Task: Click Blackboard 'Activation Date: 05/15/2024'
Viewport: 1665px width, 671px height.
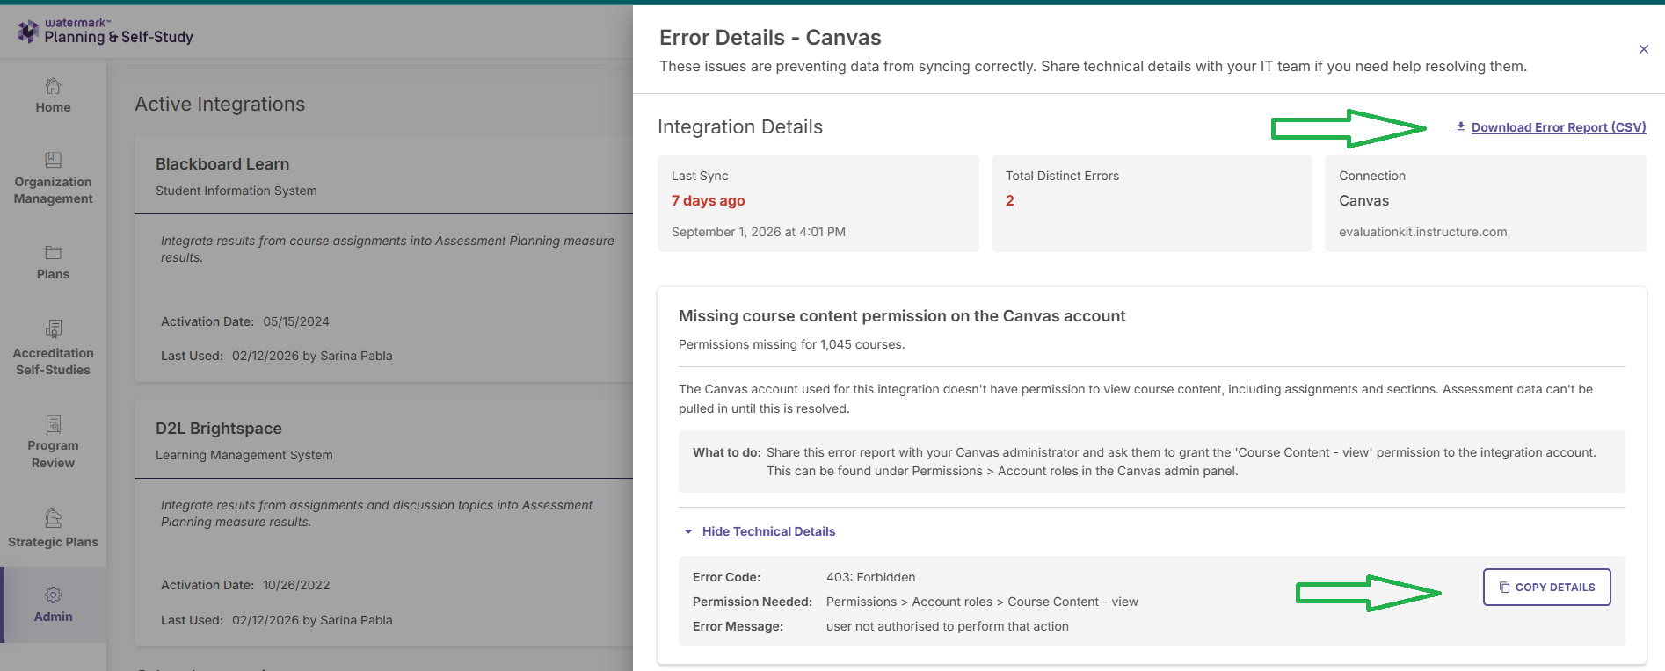Action: point(245,321)
